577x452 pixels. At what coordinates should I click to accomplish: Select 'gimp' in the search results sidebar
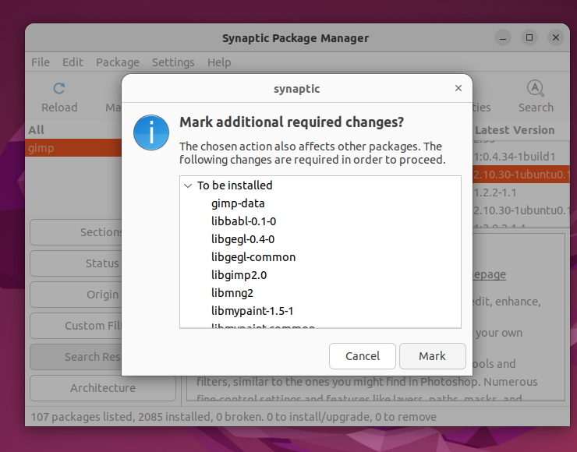[x=73, y=148]
